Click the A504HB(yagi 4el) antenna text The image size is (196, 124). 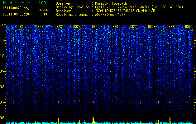pyautogui.click(x=110, y=15)
